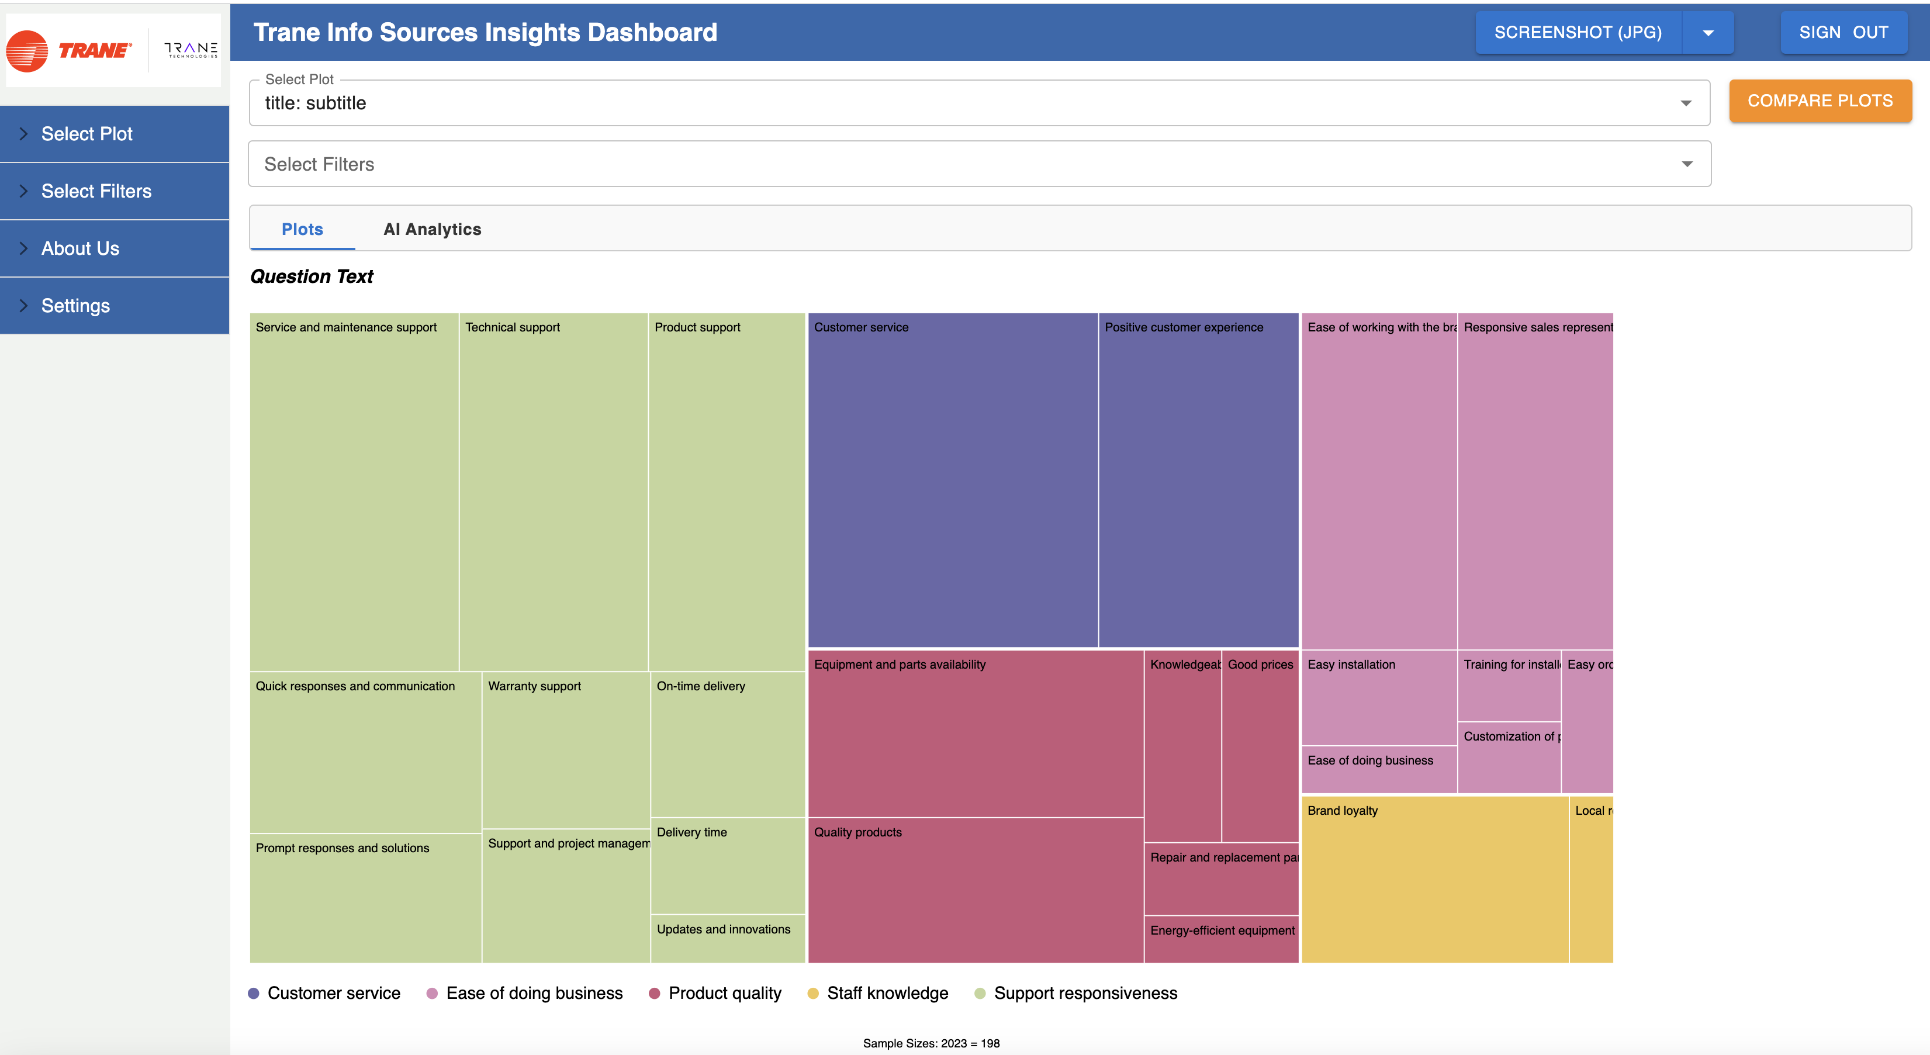This screenshot has height=1055, width=1930.
Task: Click the COMPARE PLOTS button
Action: coord(1821,101)
